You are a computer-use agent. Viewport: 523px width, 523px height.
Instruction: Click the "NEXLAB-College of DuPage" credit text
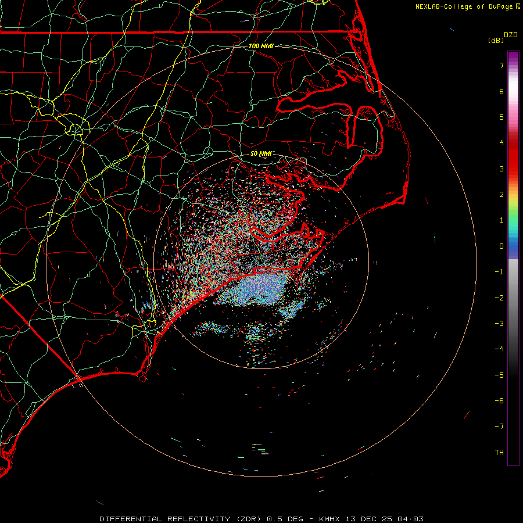click(464, 6)
